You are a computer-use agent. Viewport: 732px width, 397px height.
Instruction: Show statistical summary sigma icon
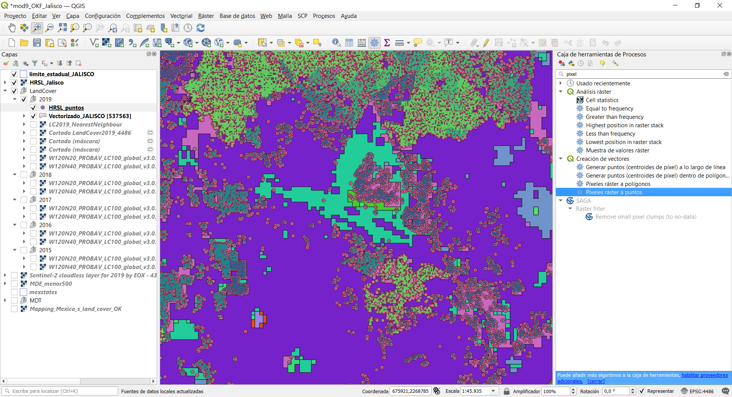[387, 43]
